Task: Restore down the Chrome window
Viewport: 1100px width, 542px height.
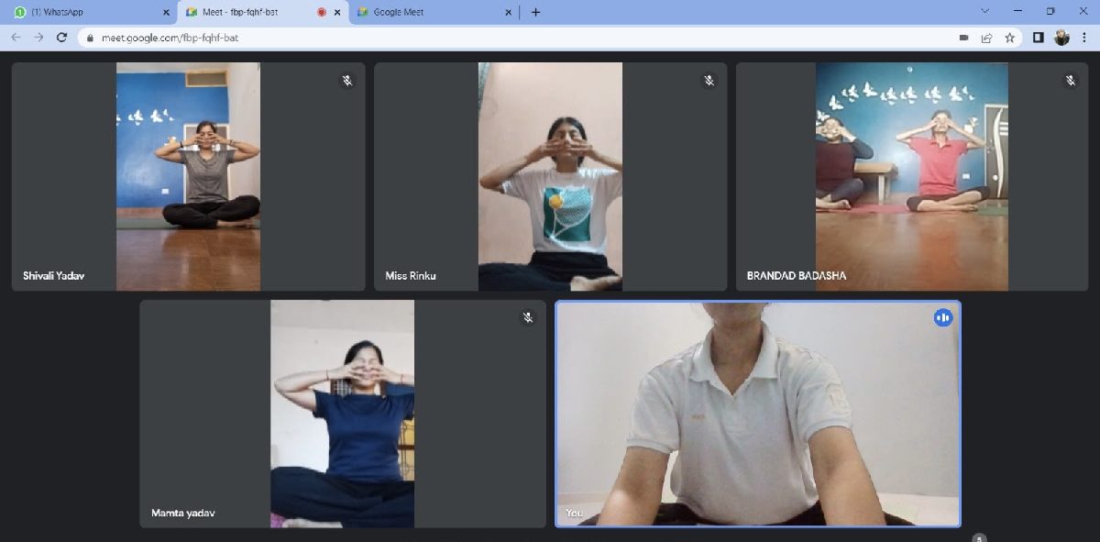Action: (x=1050, y=11)
